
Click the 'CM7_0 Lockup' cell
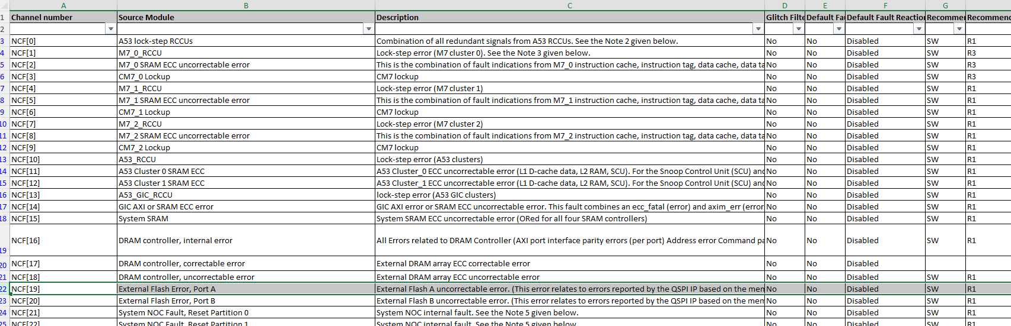(246, 76)
